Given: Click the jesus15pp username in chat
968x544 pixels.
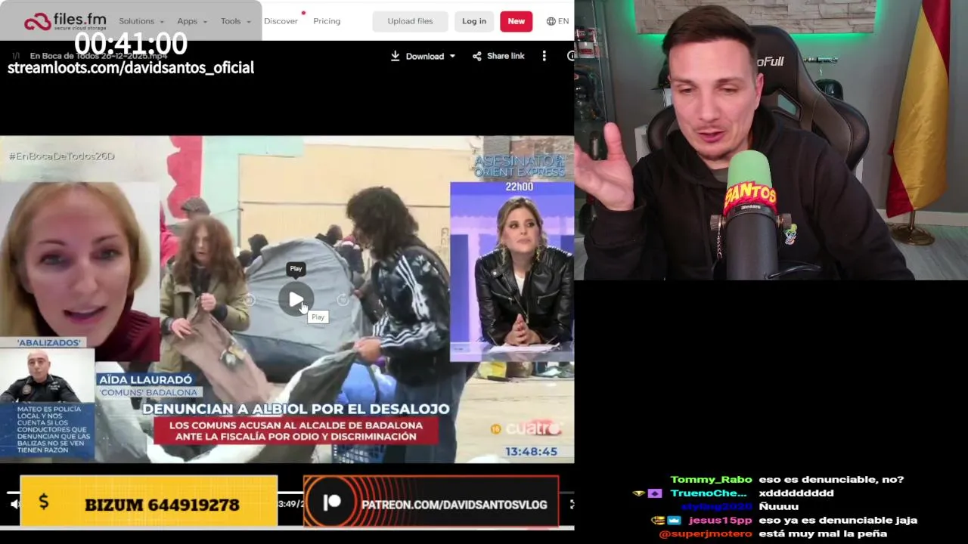Looking at the screenshot, I should [x=720, y=520].
